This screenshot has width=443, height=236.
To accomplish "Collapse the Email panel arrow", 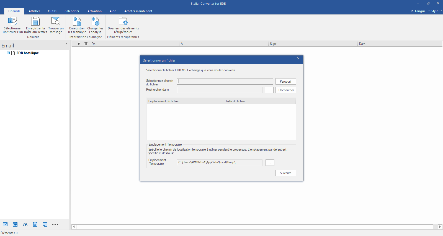I will coord(66,44).
